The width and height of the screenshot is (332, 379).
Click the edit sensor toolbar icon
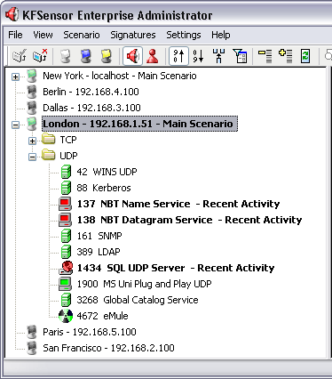[x=20, y=56]
